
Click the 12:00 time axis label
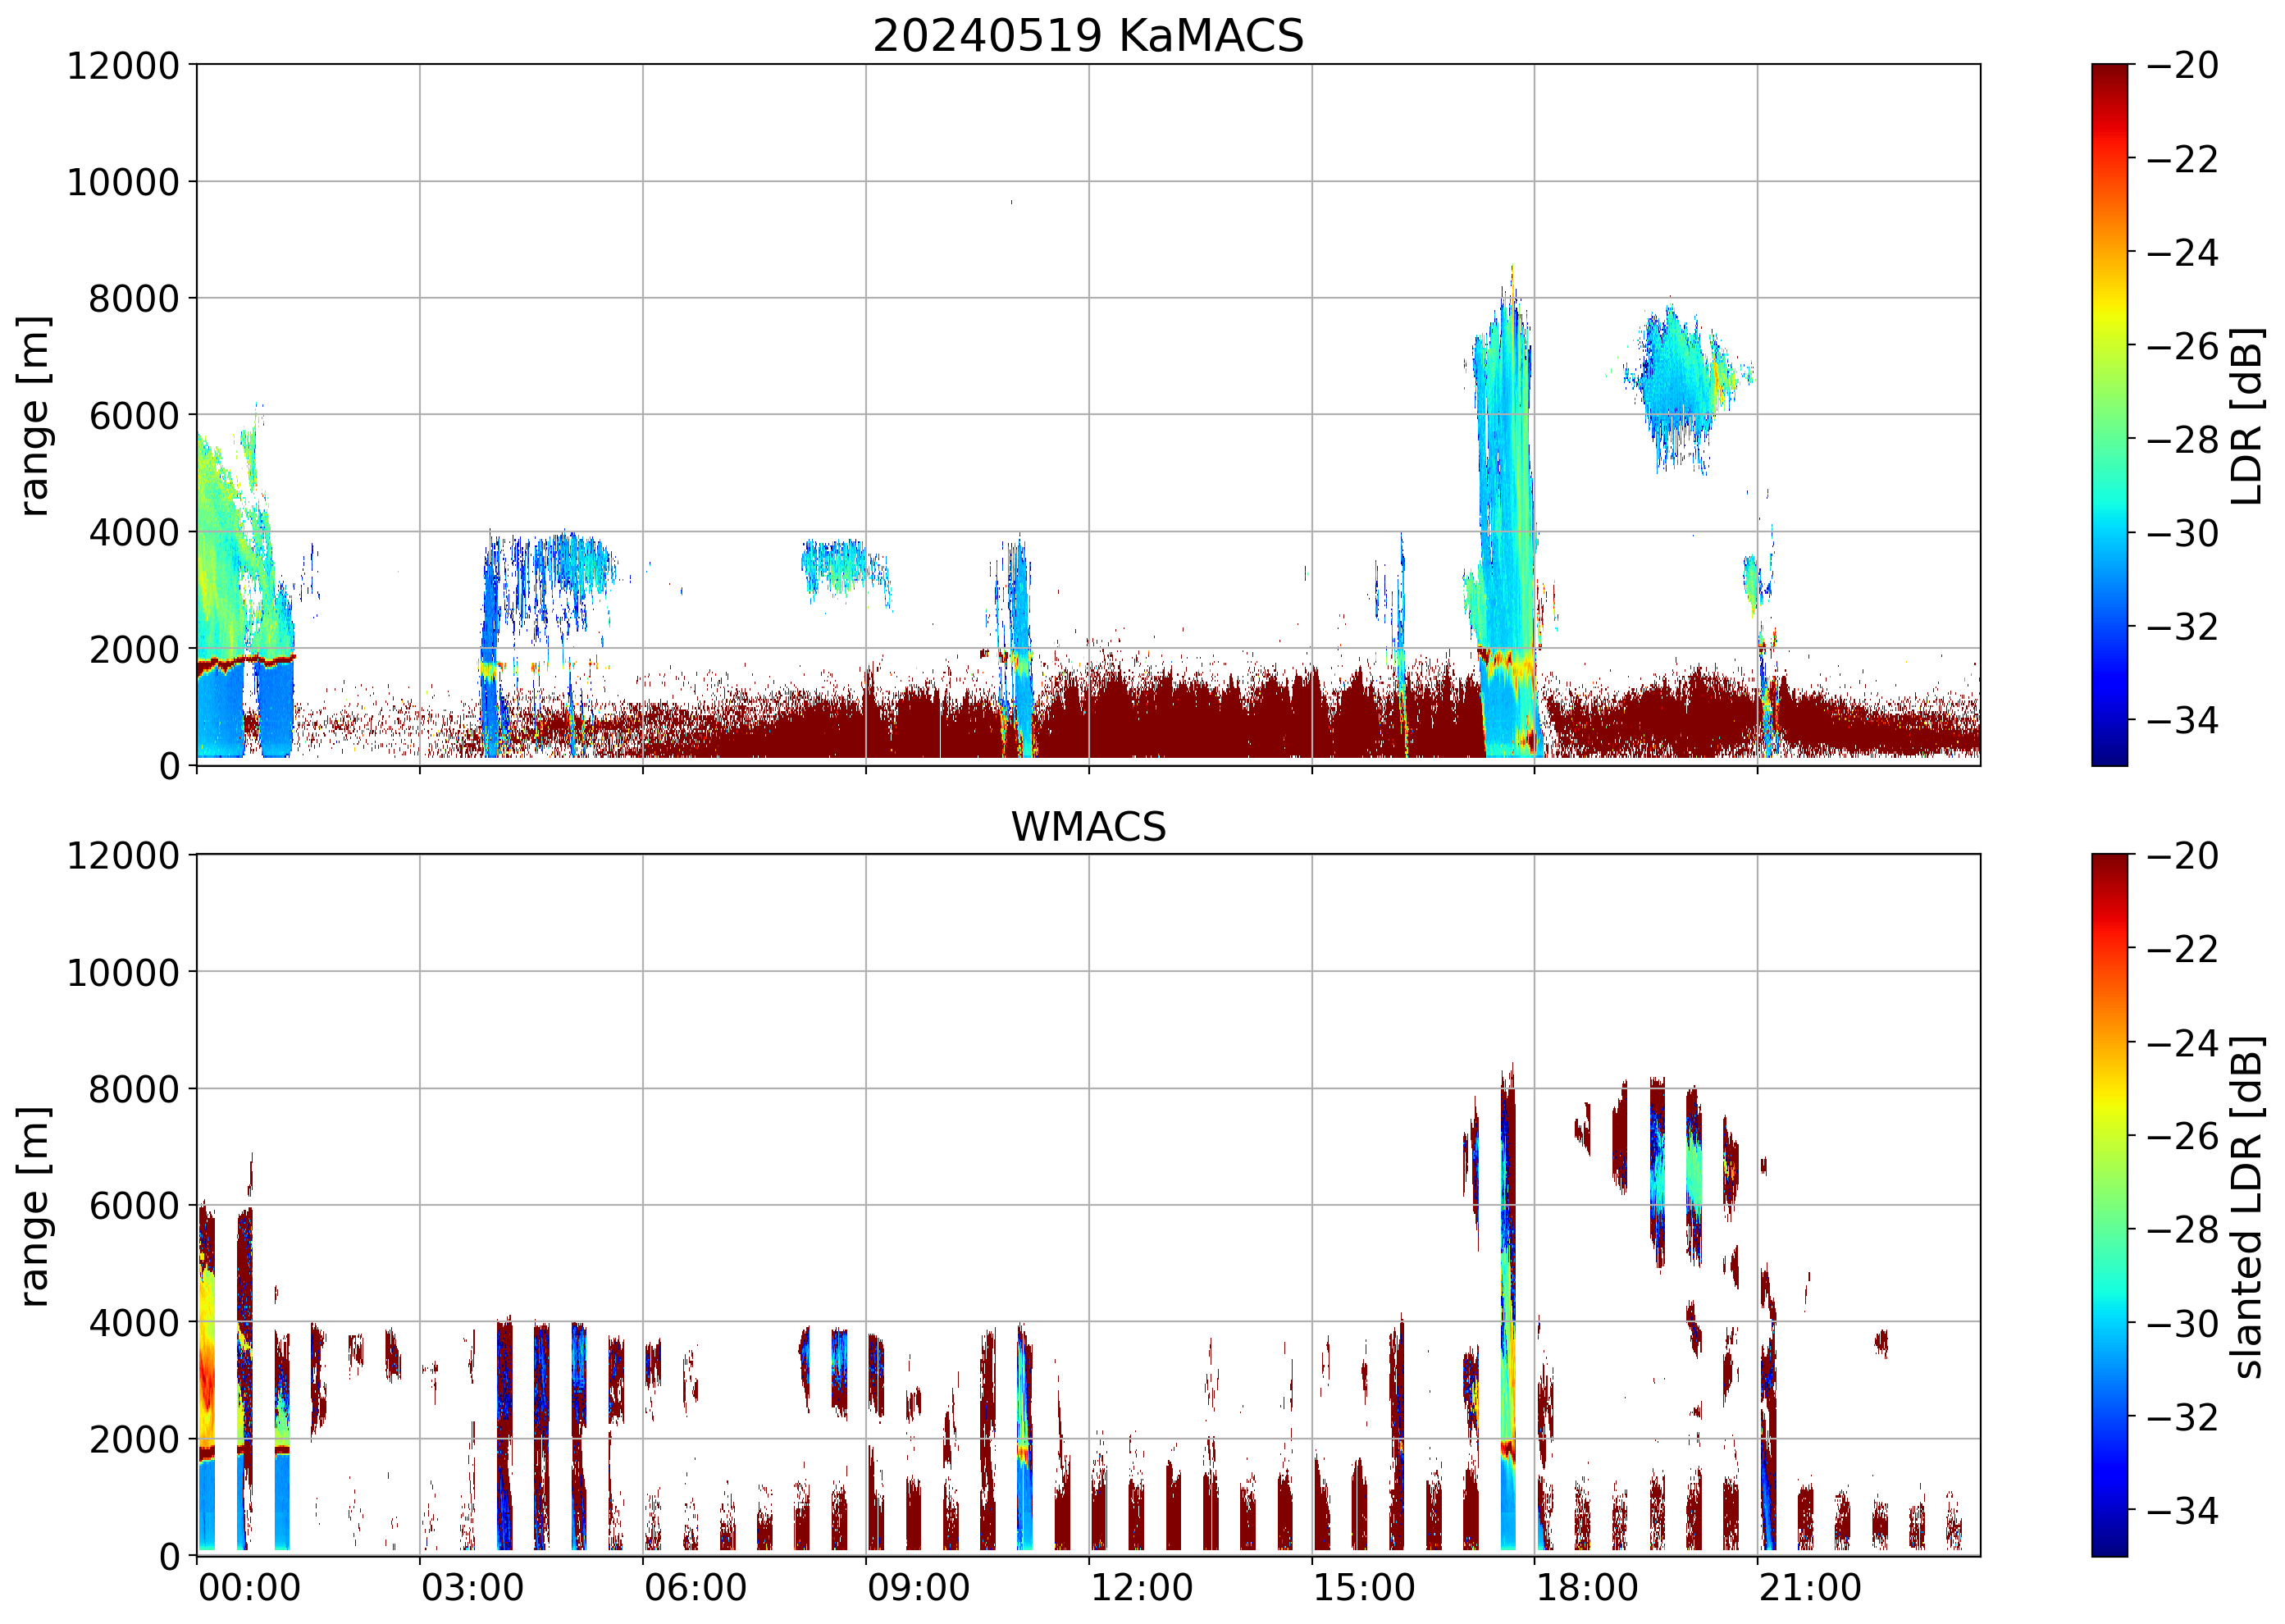click(1141, 1588)
